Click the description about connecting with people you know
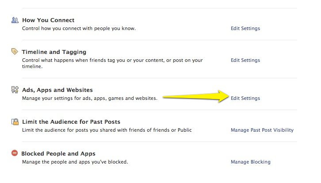Image resolution: width=321 pixels, height=183 pixels. click(79, 28)
